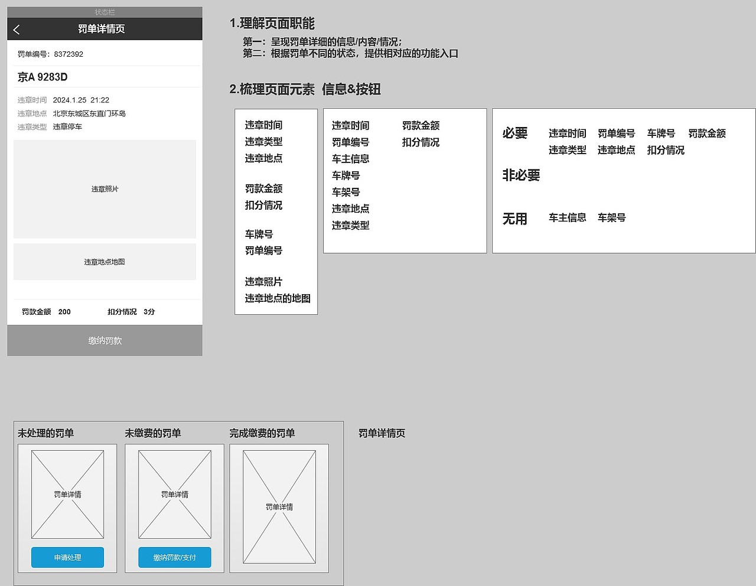This screenshot has width=756, height=586.
Task: Click 违章照片 in the first list box
Action: point(263,282)
